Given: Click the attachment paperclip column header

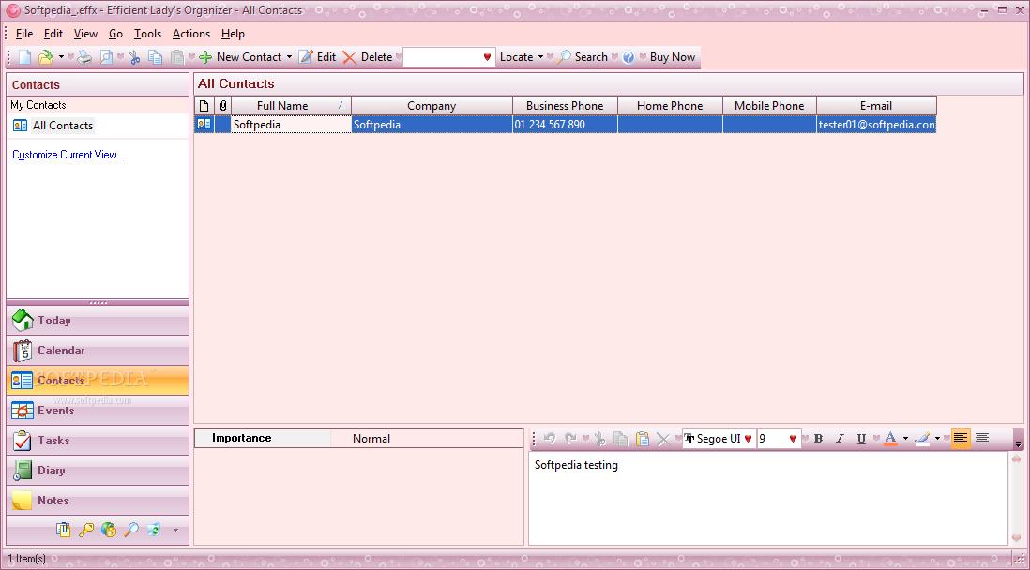Looking at the screenshot, I should click(223, 106).
